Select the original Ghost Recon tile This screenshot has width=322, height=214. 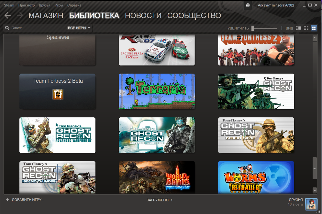click(256, 91)
